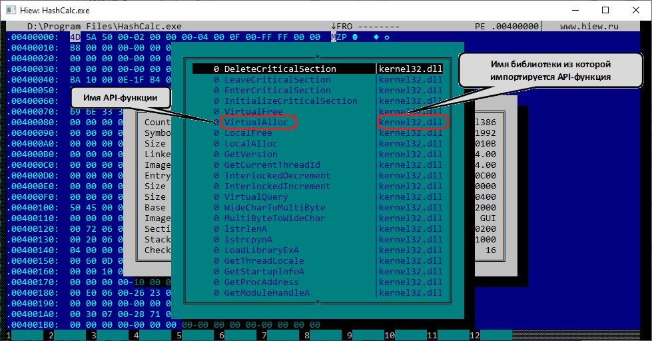Click address .00400010 in hex view
This screenshot has height=341, width=652.
[32, 48]
